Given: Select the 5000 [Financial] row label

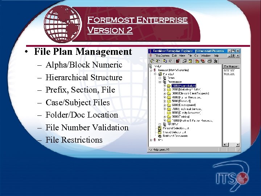Looking at the screenshot, I should [181, 101].
